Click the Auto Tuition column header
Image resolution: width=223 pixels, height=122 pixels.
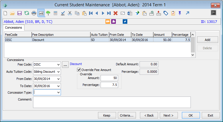click(100, 35)
